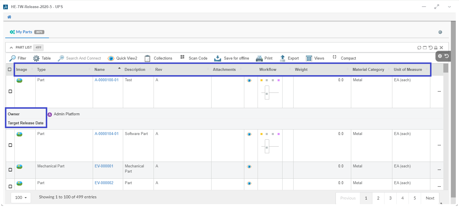
Task: Toggle select-all checkbox in table header
Action: coord(10,69)
